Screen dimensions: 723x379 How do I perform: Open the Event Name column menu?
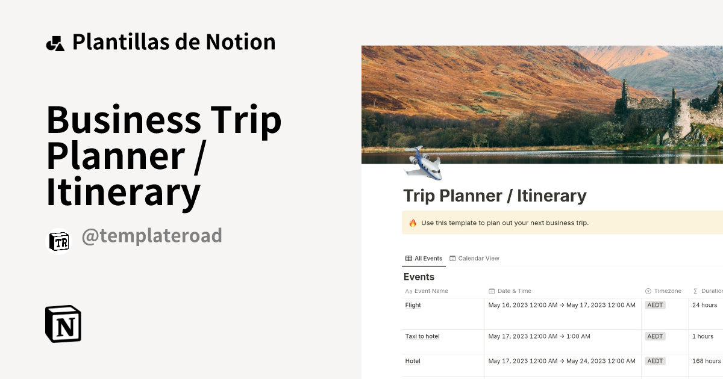point(431,291)
